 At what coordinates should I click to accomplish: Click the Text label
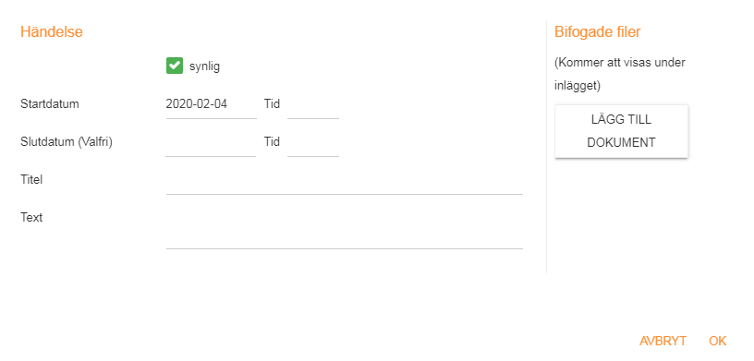point(31,217)
